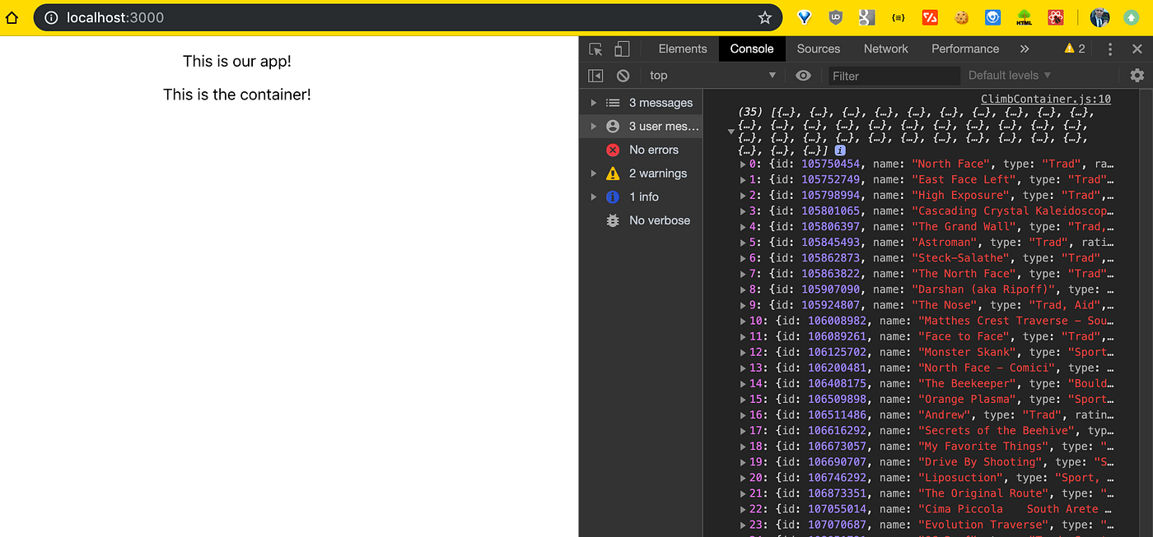The height and width of the screenshot is (537, 1153).
Task: Click the warnings badge showing 2
Action: 1073,49
